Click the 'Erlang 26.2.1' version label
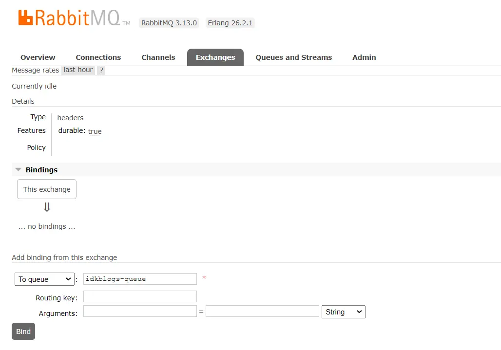501x350 pixels. [x=230, y=23]
